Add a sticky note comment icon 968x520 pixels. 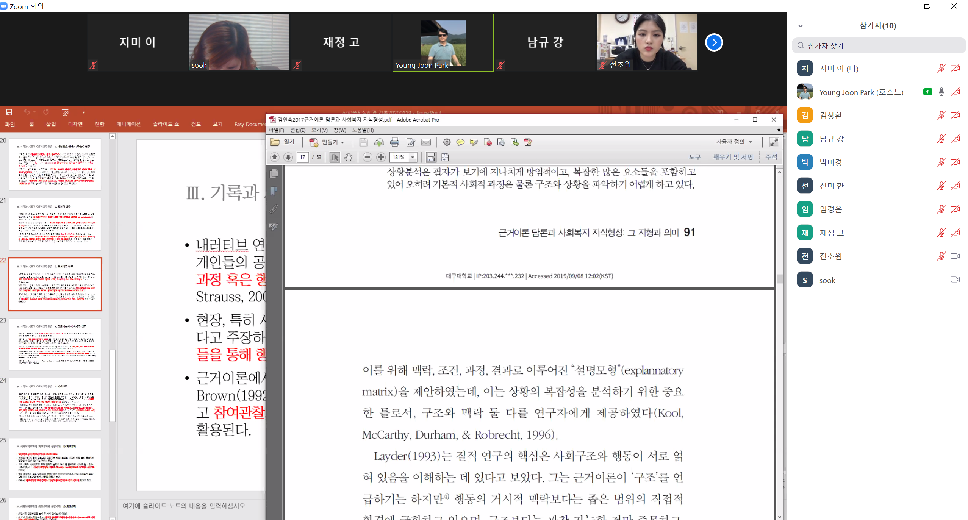click(460, 142)
